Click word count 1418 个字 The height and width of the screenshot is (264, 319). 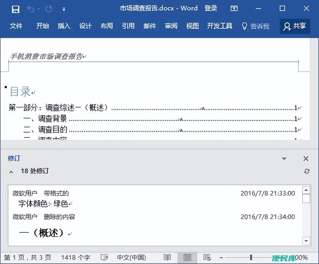click(76, 257)
